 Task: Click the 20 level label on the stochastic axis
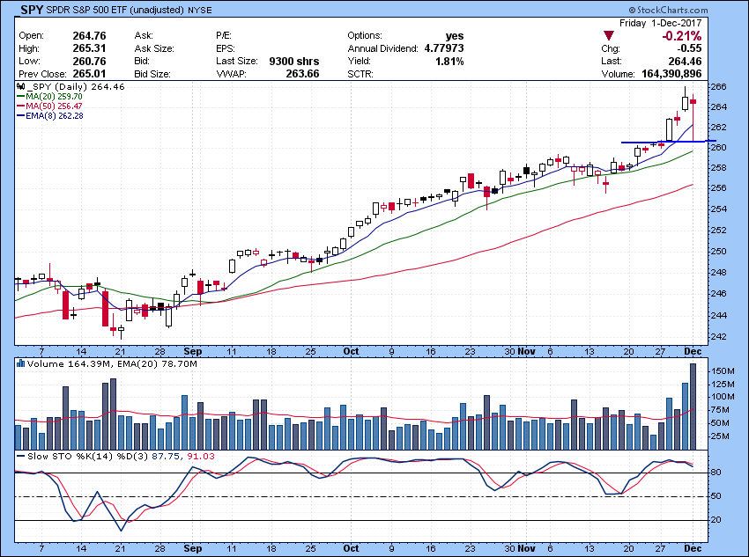[x=716, y=520]
